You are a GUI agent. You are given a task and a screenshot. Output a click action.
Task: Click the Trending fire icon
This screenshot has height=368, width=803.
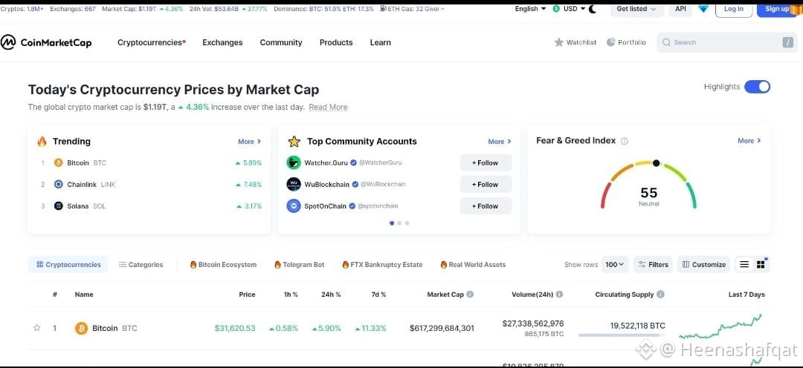[42, 142]
